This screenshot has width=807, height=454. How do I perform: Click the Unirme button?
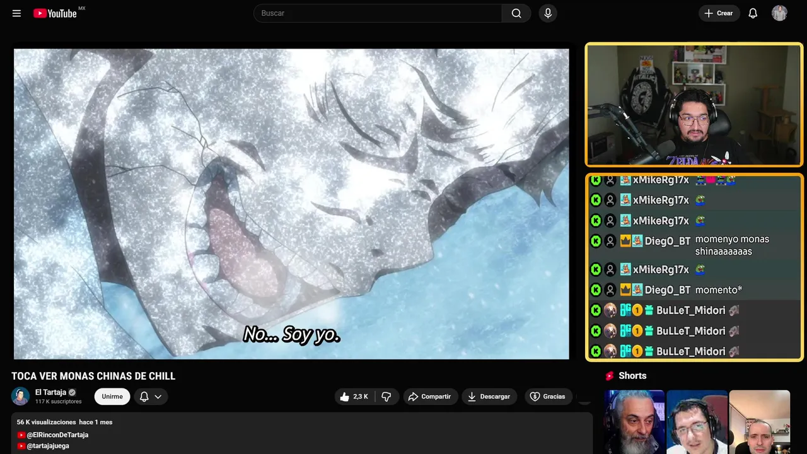112,397
